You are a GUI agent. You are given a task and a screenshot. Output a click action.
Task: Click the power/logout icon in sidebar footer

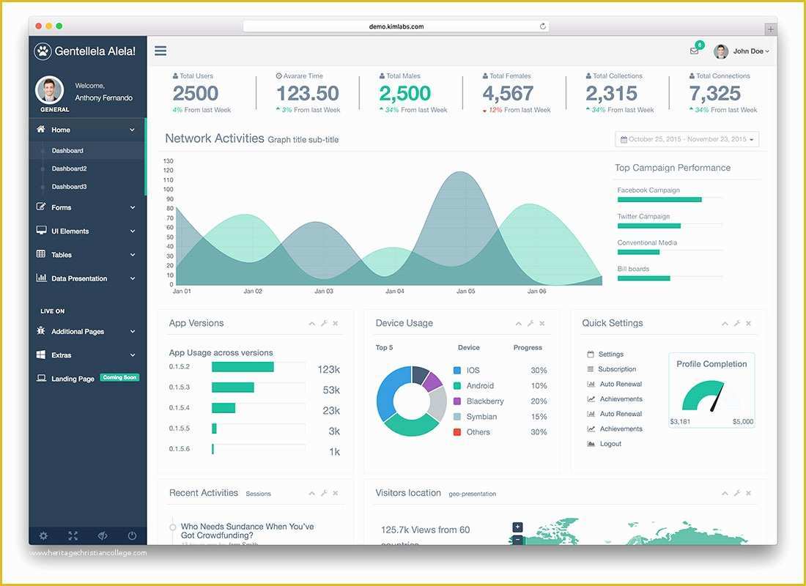pyautogui.click(x=132, y=535)
